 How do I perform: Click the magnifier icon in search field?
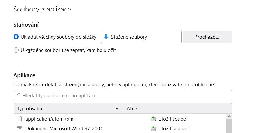(18, 95)
